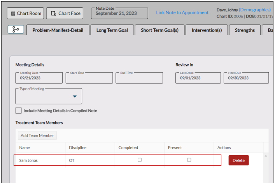
Task: Delete the Sam Jonas team member
Action: coord(238,160)
